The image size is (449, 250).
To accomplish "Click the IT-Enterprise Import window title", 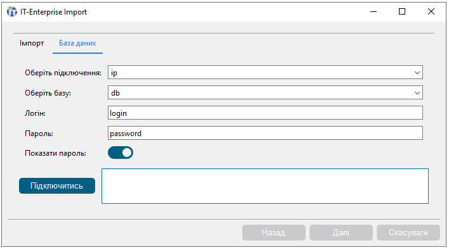I will coord(53,12).
